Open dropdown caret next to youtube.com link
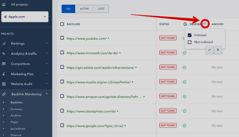 coord(108,38)
